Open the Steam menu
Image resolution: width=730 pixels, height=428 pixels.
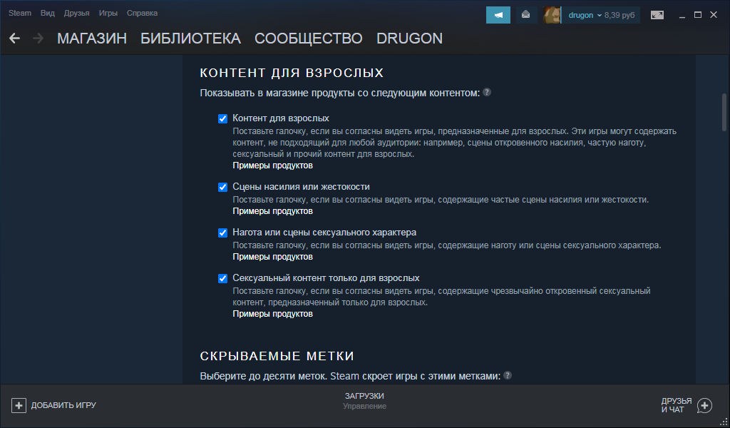pyautogui.click(x=19, y=12)
